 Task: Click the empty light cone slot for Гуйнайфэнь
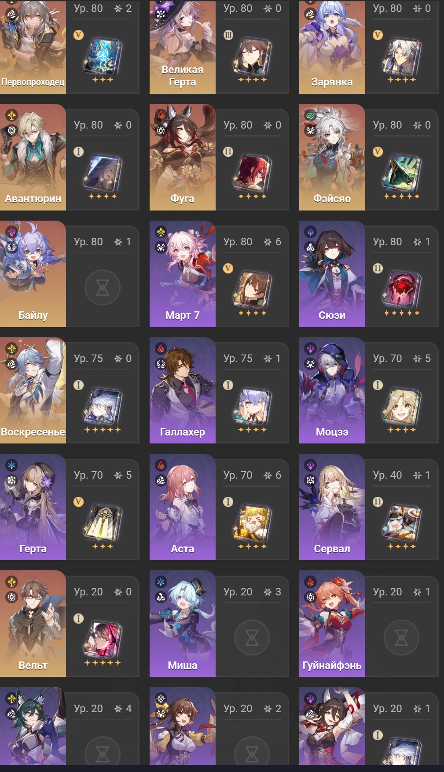[402, 638]
